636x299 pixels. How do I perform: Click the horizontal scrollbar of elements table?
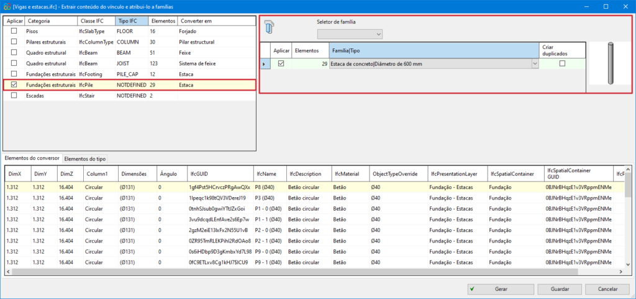point(294,272)
